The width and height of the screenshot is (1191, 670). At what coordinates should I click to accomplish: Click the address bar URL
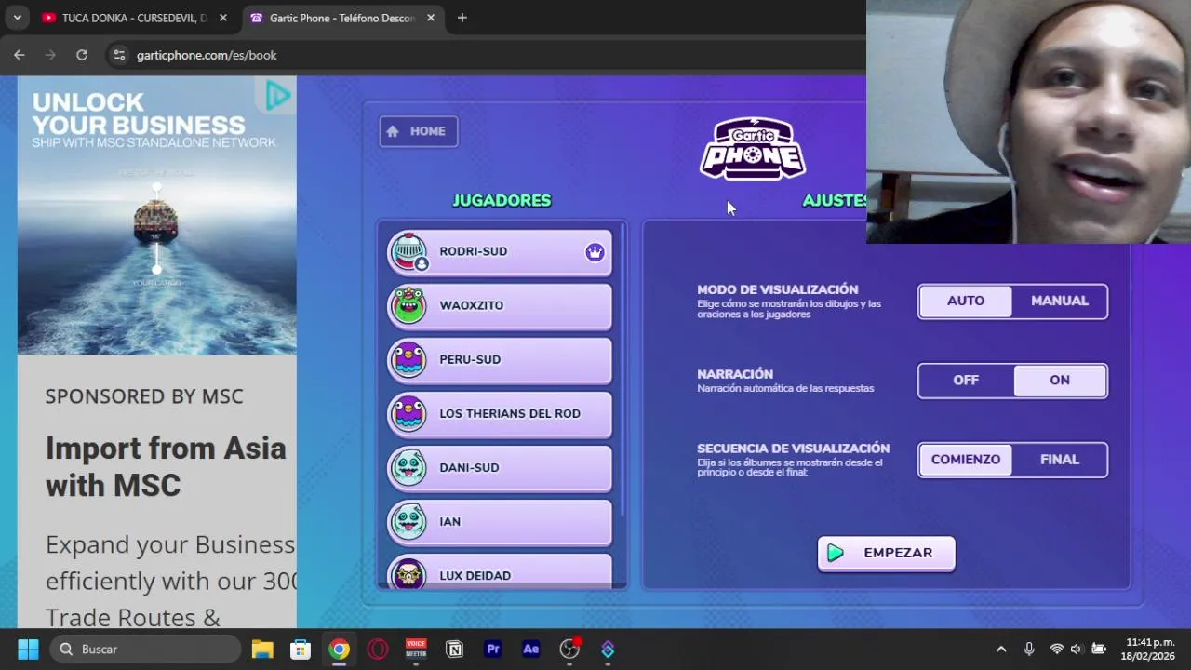click(207, 55)
